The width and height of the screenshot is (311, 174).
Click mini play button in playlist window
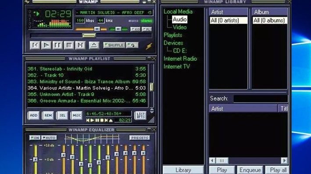92,120
